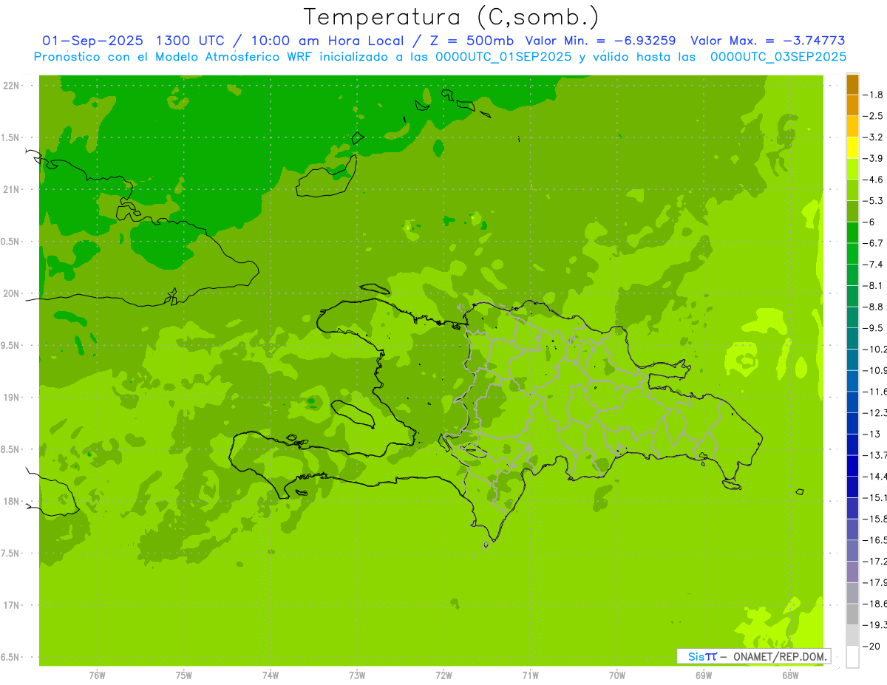Viewport: 887px width, 685px height.
Task: Click the '22N' latitude axis label
Action: coord(11,86)
